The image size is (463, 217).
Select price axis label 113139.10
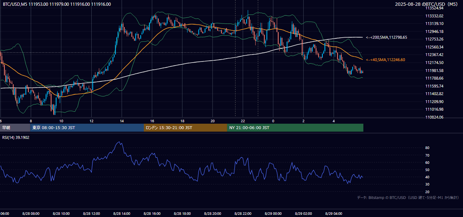click(435, 24)
